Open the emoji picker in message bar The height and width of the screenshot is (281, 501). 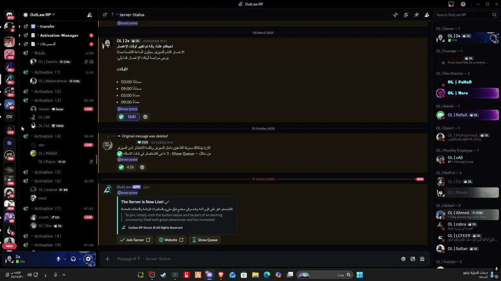(403, 259)
